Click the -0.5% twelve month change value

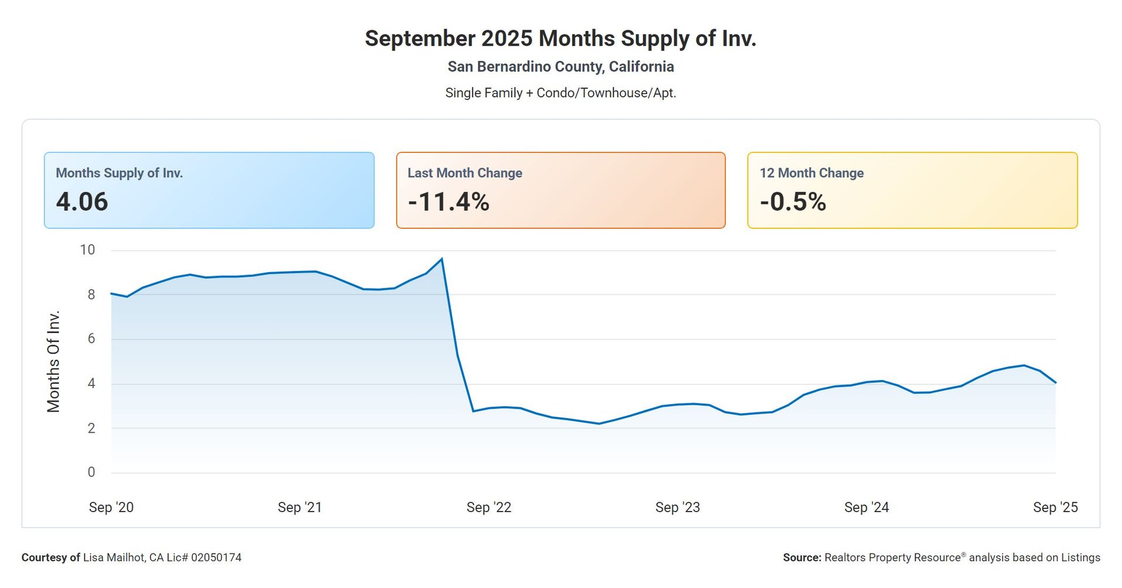coord(792,202)
